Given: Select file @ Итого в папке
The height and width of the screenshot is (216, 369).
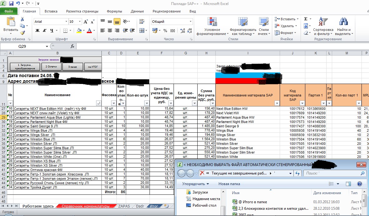Looking at the screenshot, I should coord(249,202).
